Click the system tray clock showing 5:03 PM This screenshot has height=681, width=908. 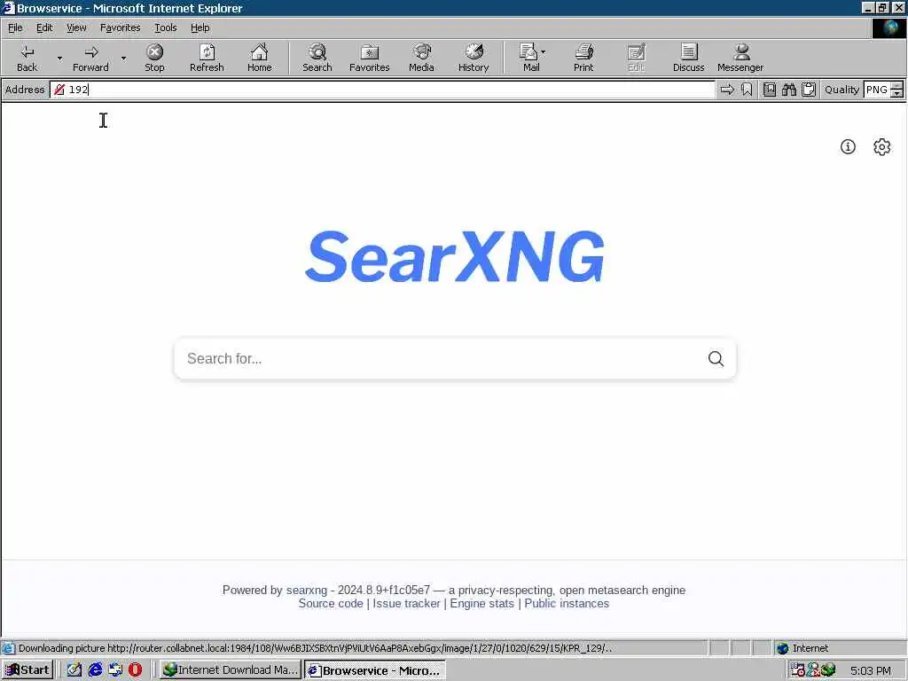click(x=871, y=670)
